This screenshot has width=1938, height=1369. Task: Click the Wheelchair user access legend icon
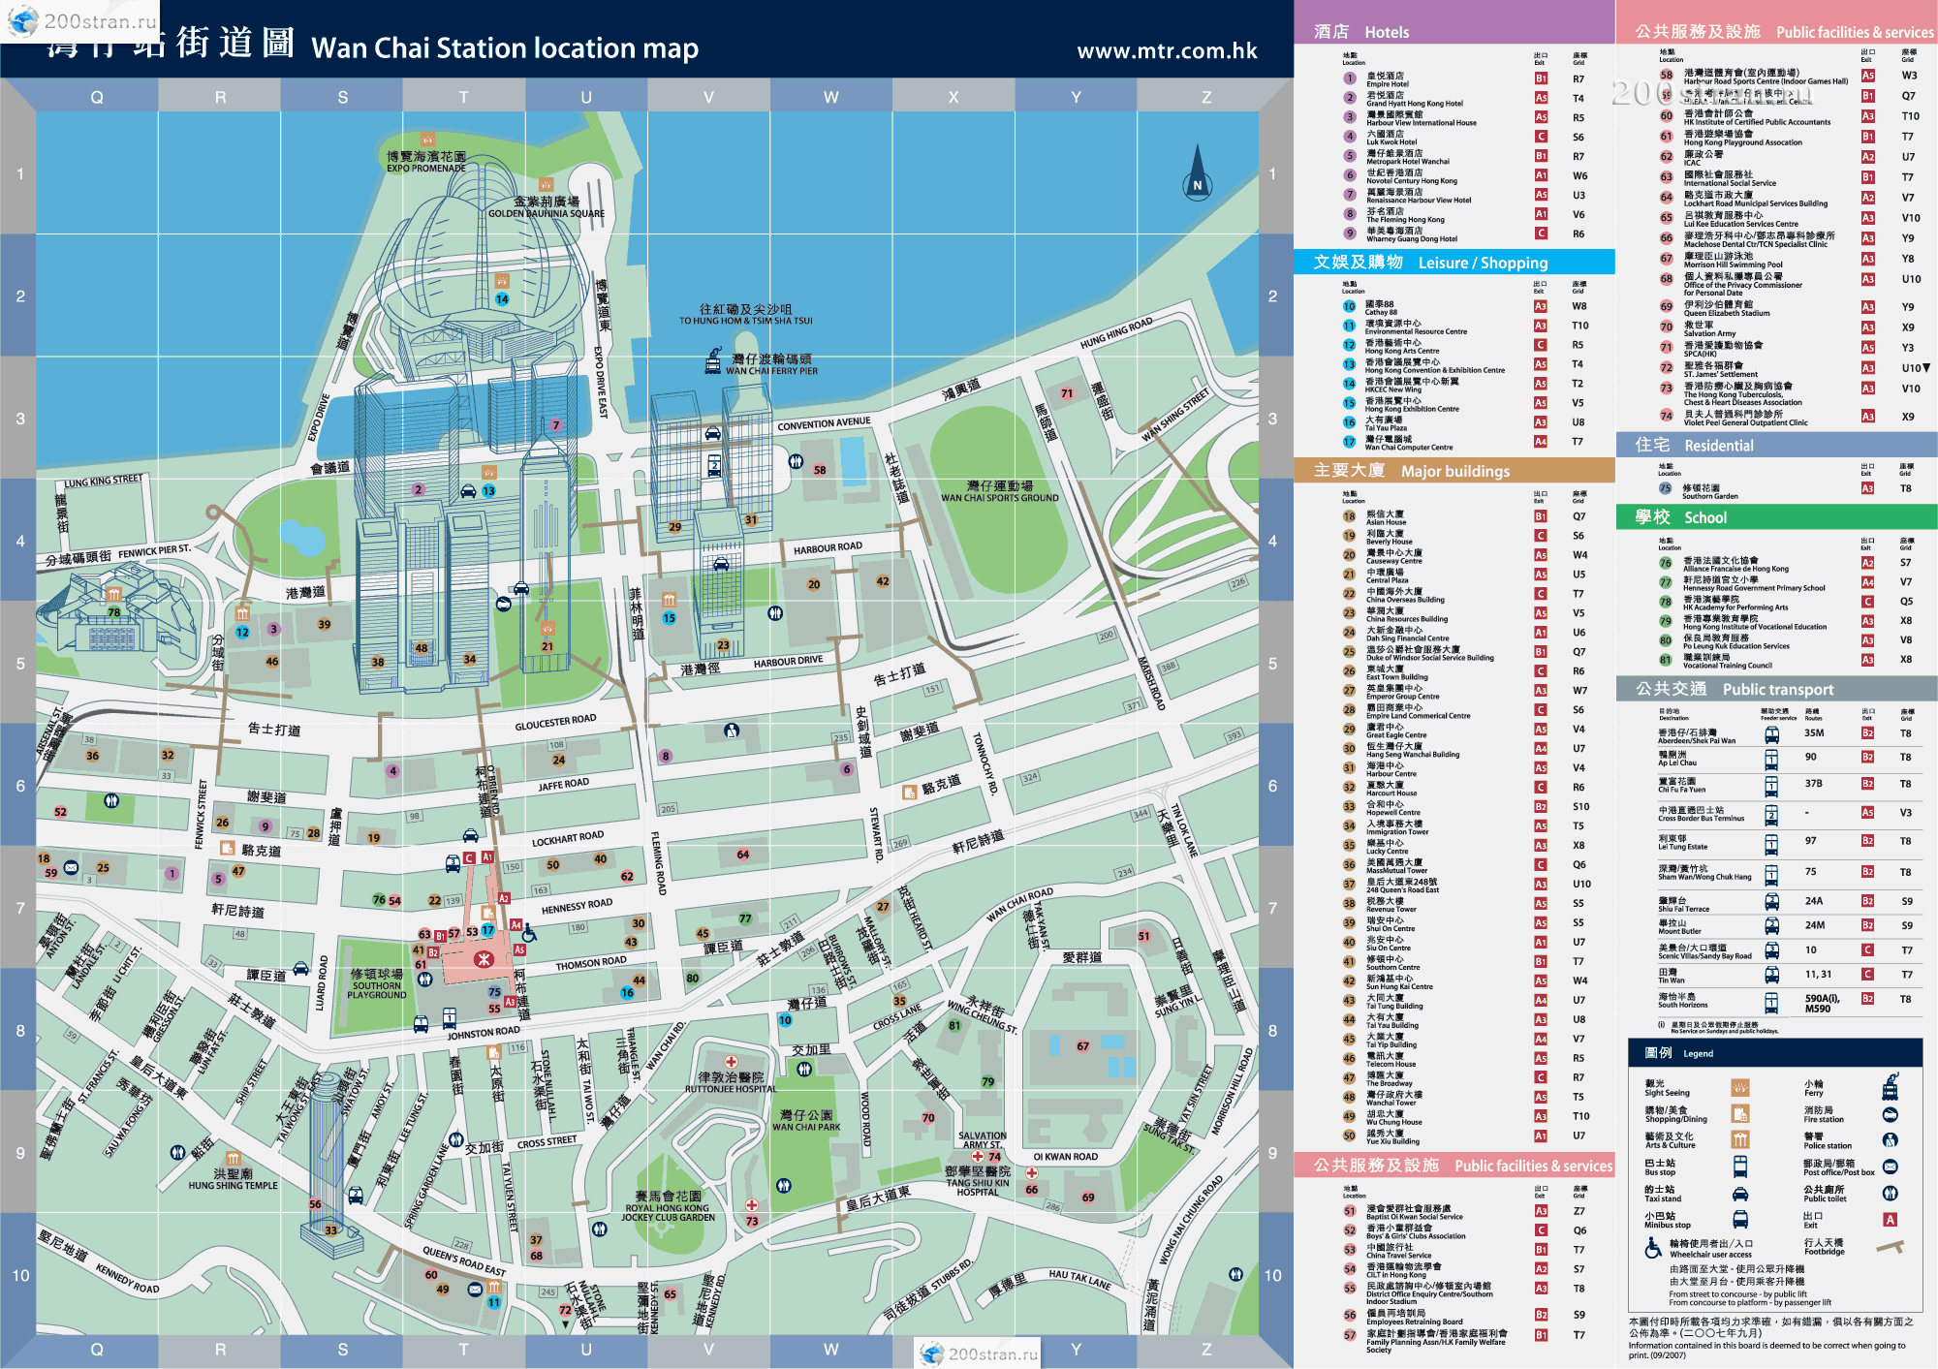[x=1653, y=1248]
